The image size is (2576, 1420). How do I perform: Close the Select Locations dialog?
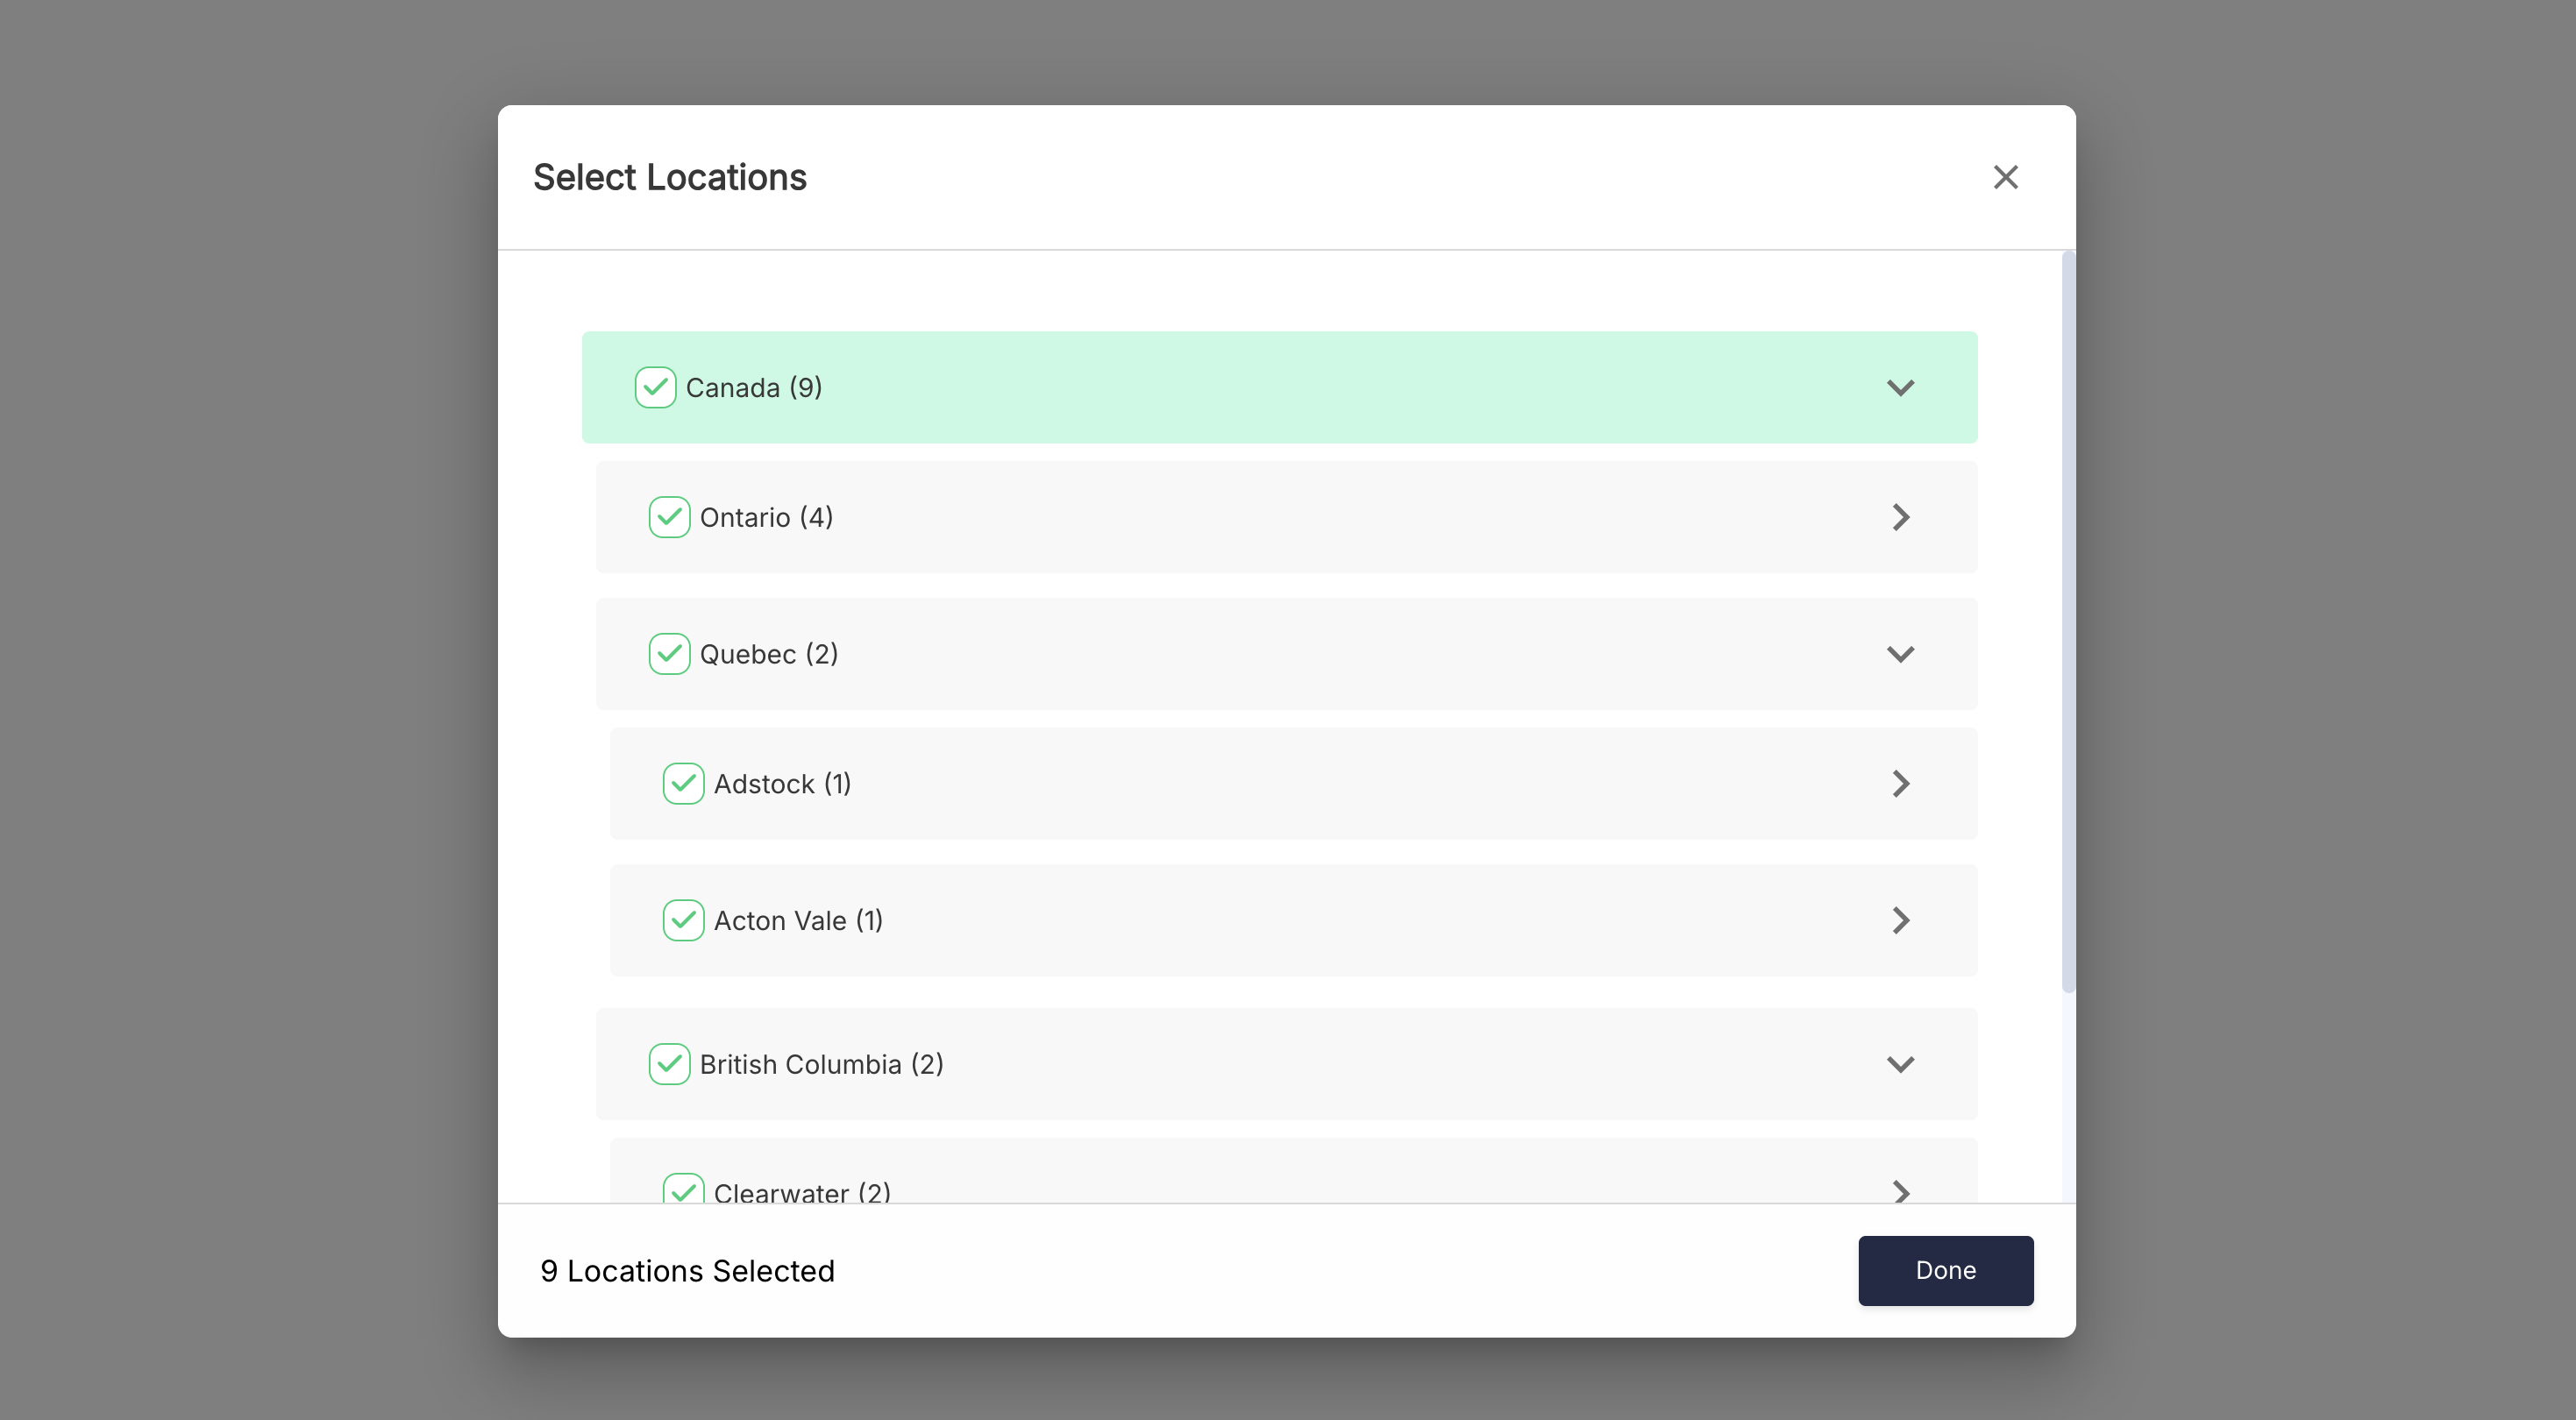point(2005,177)
